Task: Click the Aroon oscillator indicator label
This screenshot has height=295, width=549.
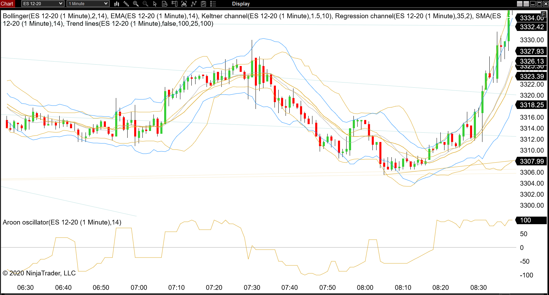Action: (x=62, y=222)
